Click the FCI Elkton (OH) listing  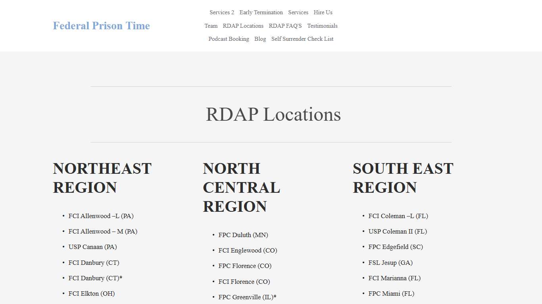pos(92,293)
